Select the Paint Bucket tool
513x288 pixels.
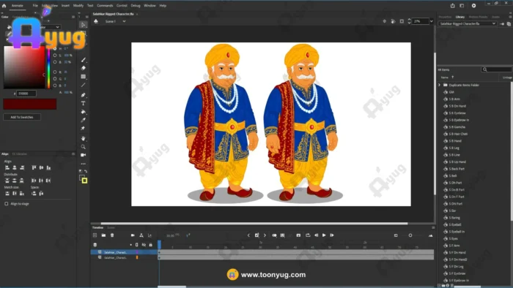click(x=83, y=112)
